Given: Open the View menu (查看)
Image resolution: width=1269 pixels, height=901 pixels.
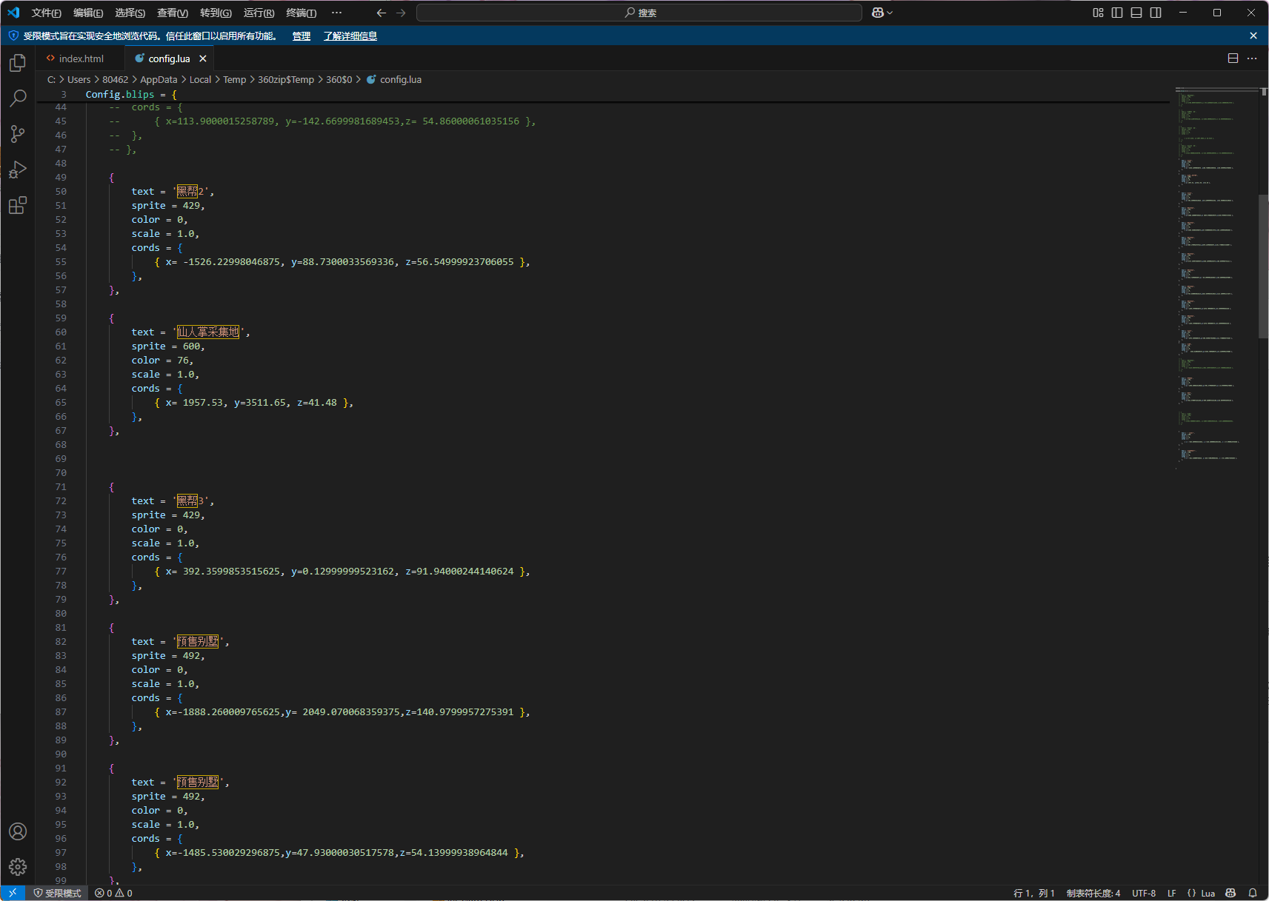Looking at the screenshot, I should (x=173, y=13).
